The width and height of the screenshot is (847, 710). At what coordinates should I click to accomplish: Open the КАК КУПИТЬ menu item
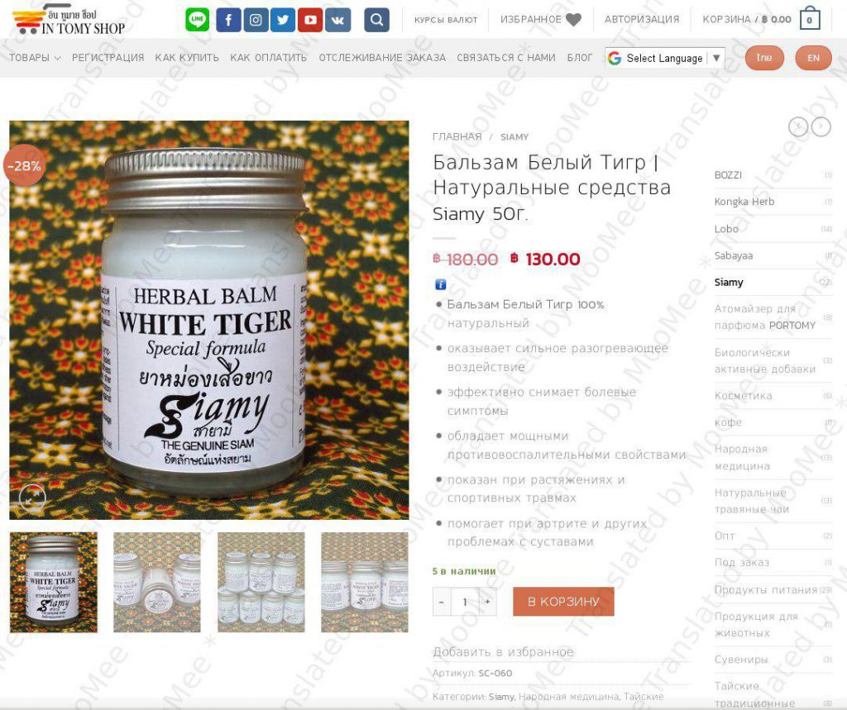(187, 58)
